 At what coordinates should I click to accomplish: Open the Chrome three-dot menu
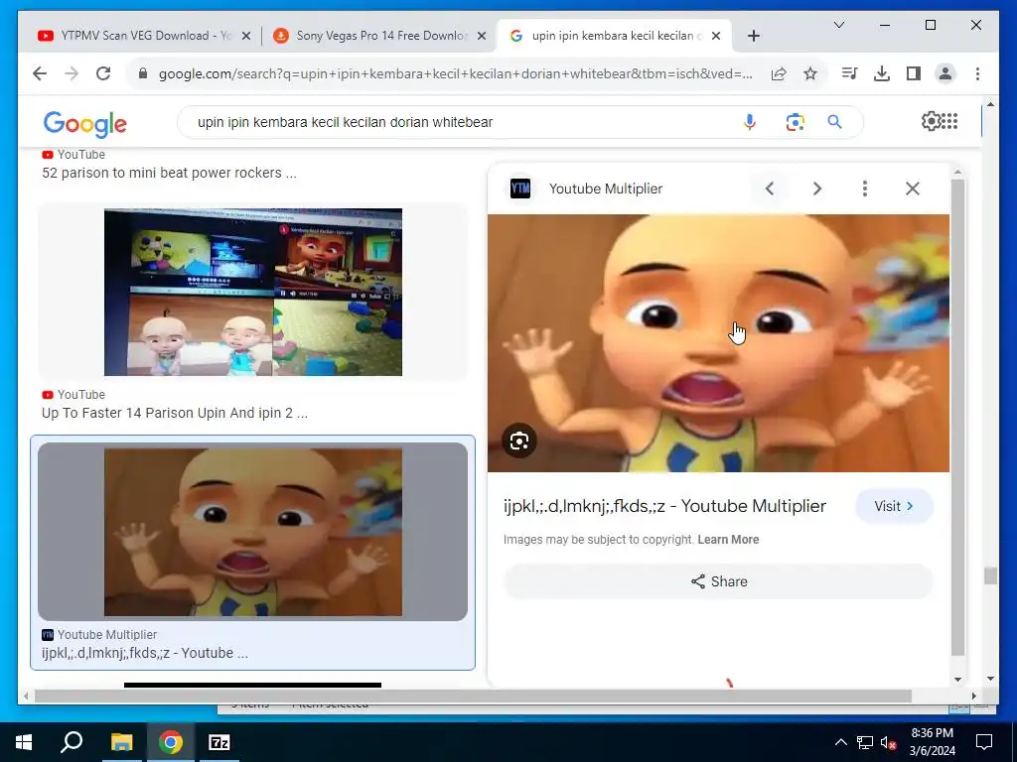(x=977, y=73)
